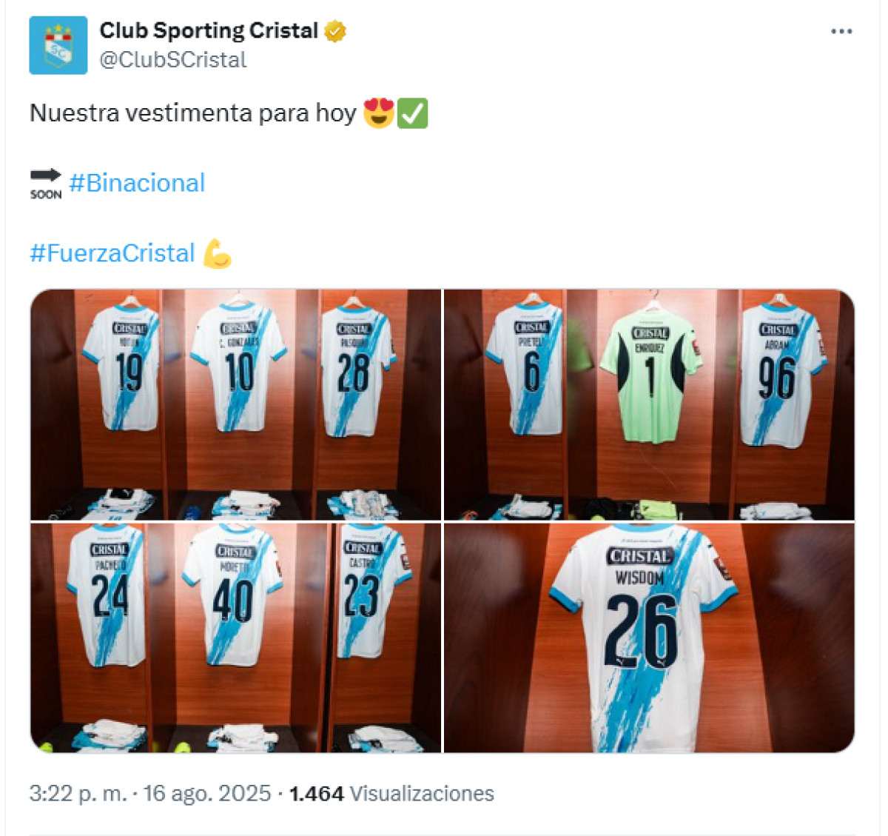Open the photo with green goalkeeper jersey
This screenshot has width=888, height=836.
click(649, 404)
